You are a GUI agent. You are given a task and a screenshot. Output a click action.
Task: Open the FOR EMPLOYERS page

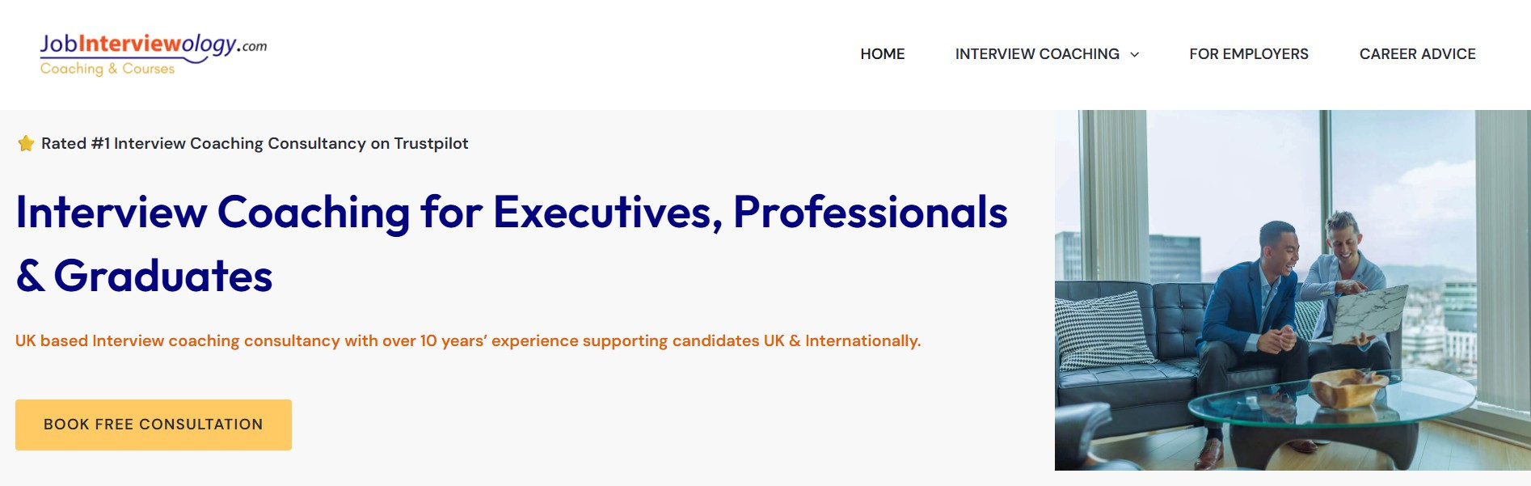coord(1248,54)
